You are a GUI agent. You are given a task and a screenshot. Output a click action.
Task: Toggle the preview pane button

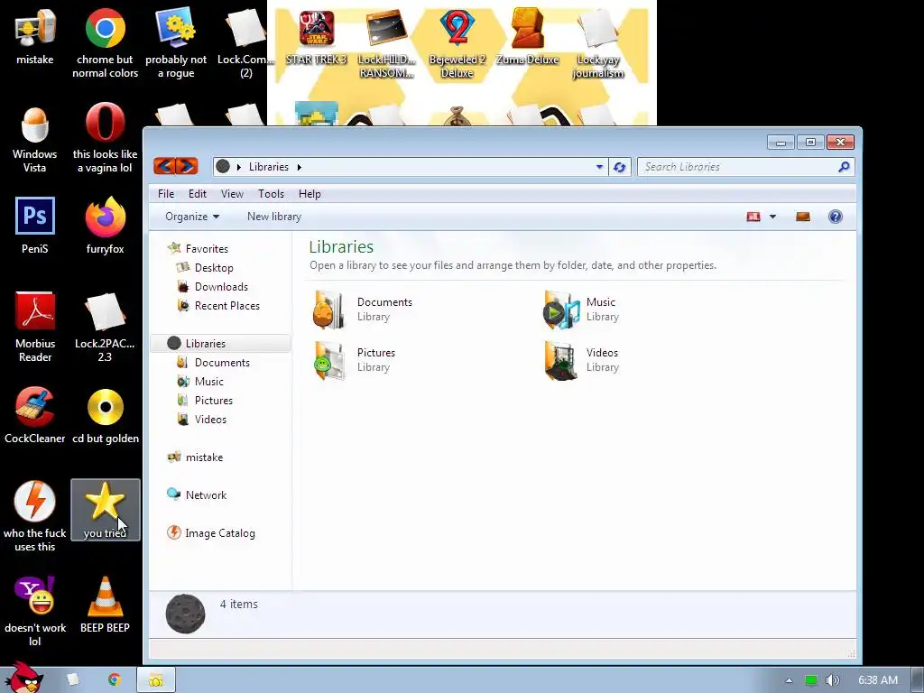802,217
